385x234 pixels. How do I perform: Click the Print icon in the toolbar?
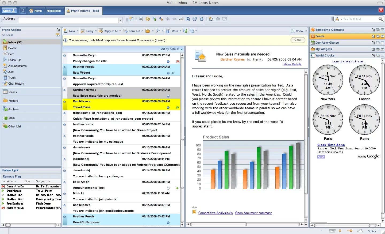click(141, 19)
